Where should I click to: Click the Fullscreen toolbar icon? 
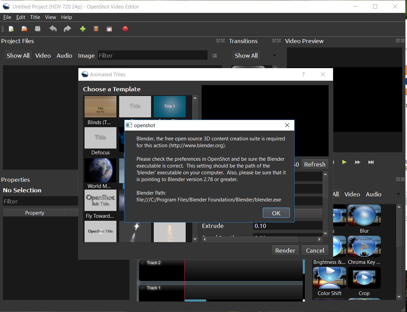pyautogui.click(x=109, y=29)
